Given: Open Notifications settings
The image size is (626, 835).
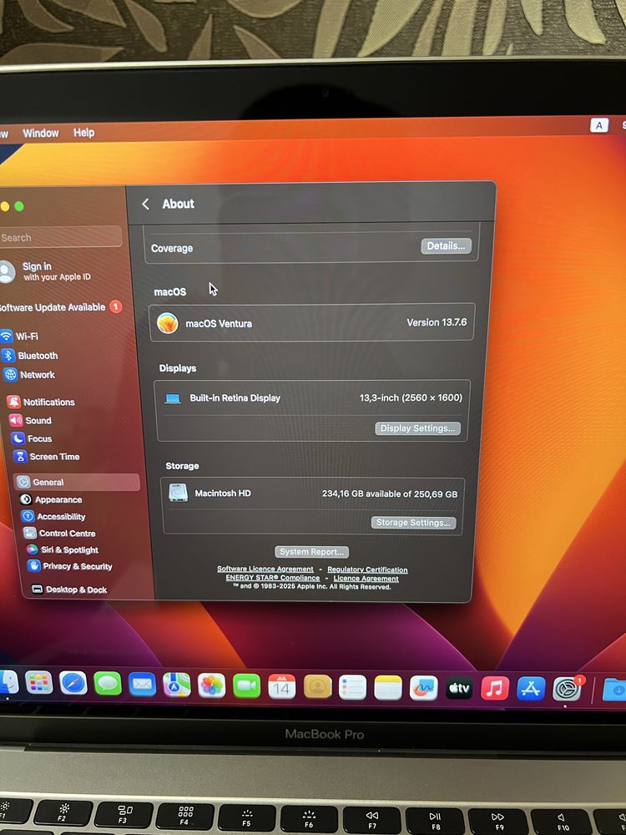Looking at the screenshot, I should coord(42,402).
